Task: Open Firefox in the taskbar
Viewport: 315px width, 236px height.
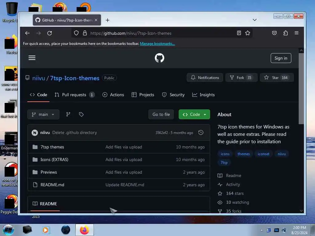Action: [85, 230]
